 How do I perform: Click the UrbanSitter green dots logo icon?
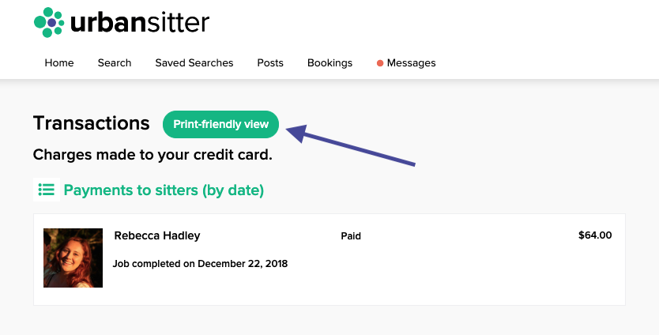click(49, 22)
